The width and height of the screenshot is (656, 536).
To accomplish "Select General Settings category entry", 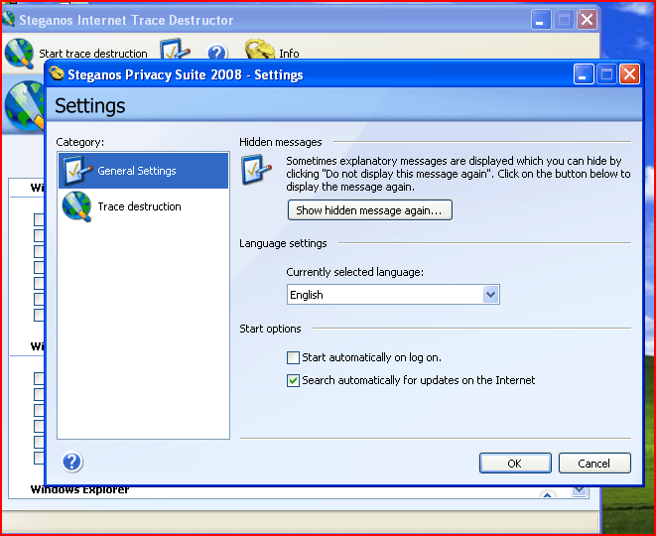I will click(x=144, y=171).
